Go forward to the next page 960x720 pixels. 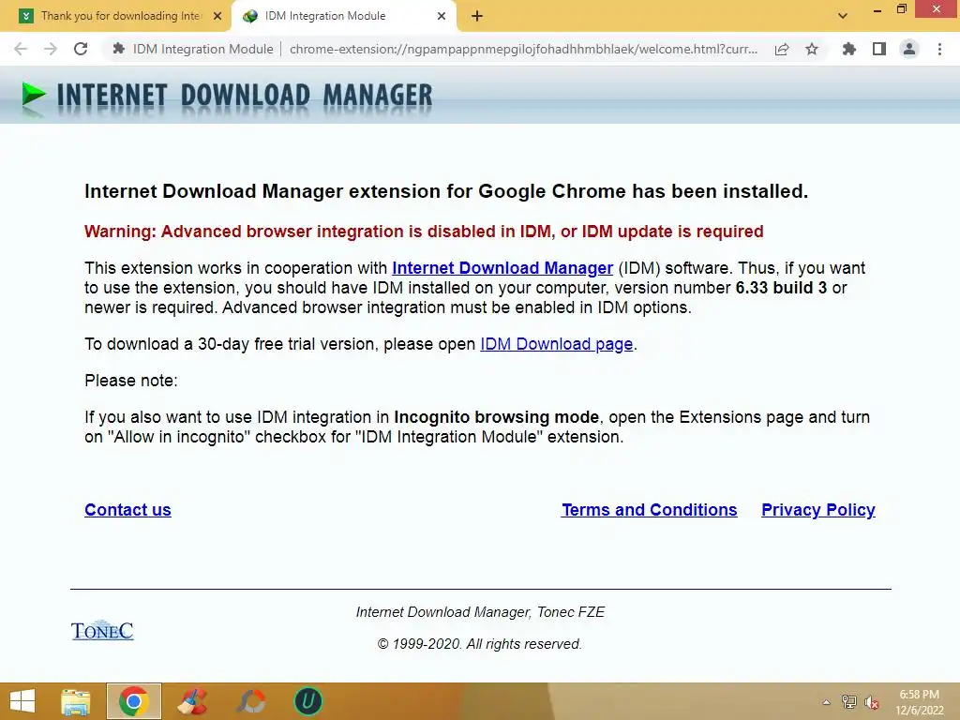(x=51, y=49)
